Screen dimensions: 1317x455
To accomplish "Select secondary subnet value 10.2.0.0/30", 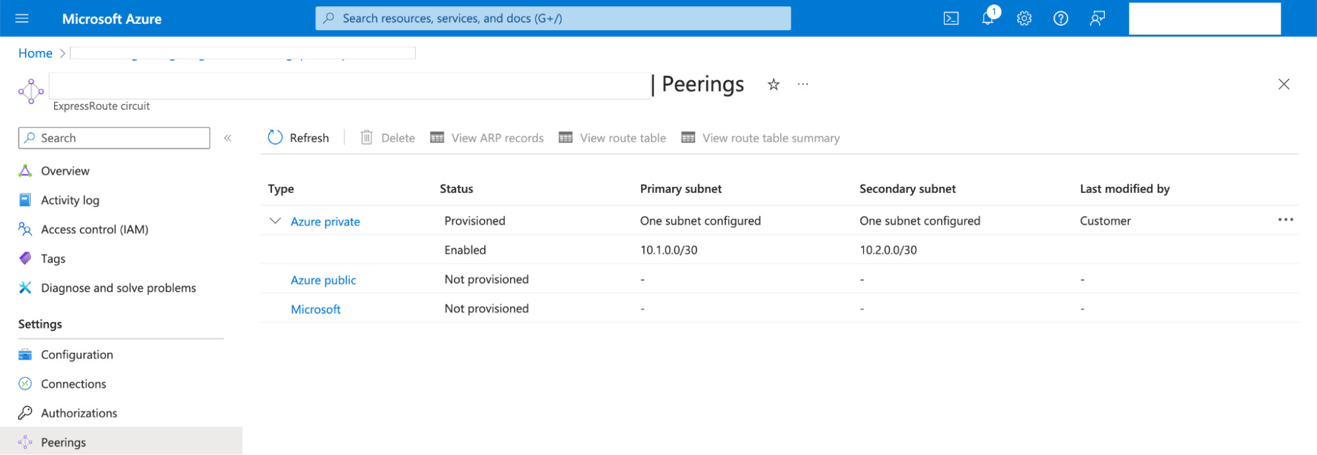I will click(x=888, y=250).
